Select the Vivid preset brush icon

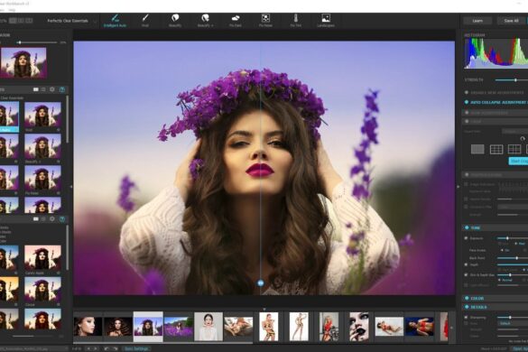pyautogui.click(x=145, y=18)
